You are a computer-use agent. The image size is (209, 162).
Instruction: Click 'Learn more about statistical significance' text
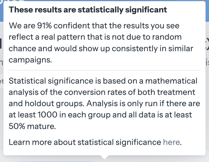click(x=85, y=142)
